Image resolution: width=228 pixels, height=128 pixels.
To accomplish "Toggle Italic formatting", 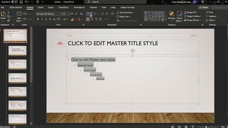I will click(42, 19).
